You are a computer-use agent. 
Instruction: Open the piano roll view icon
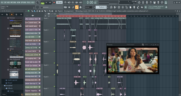pyautogui.click(x=115, y=7)
